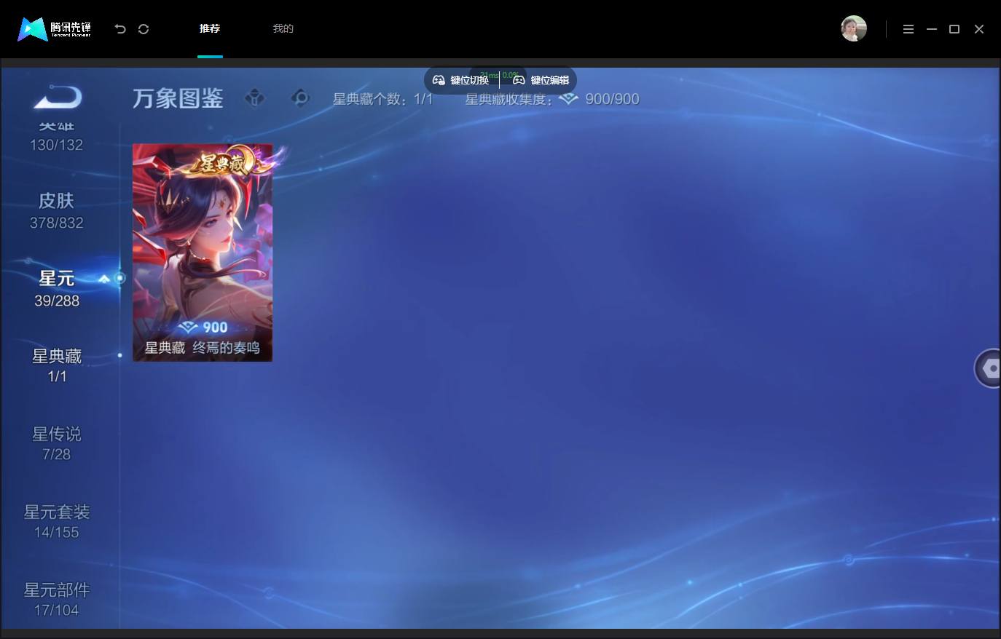Toggle 键位切换 key mapping switch
The height and width of the screenshot is (639, 1001).
coord(461,80)
